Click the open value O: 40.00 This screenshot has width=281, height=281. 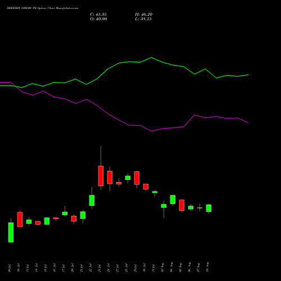click(x=98, y=19)
